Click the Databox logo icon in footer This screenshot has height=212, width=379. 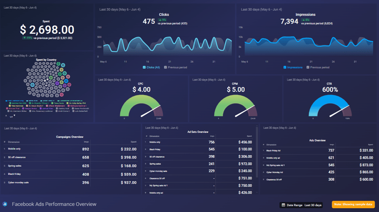[5, 204]
